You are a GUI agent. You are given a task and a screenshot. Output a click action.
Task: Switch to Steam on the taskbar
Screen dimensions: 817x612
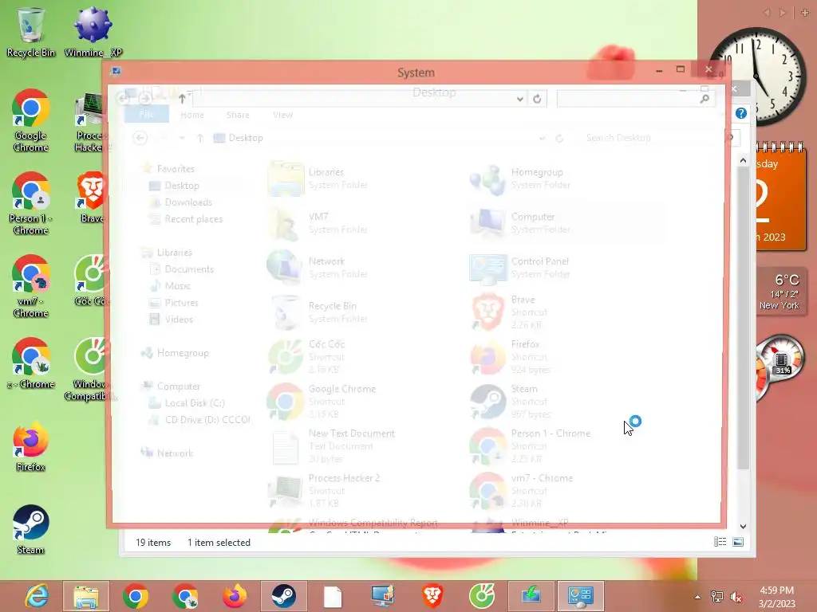tap(283, 596)
